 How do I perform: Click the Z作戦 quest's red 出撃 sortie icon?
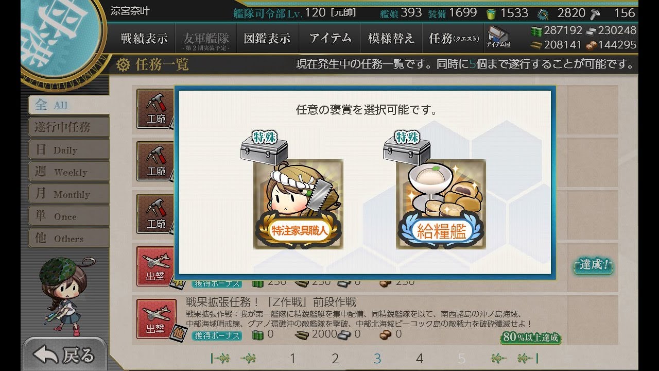coord(155,318)
